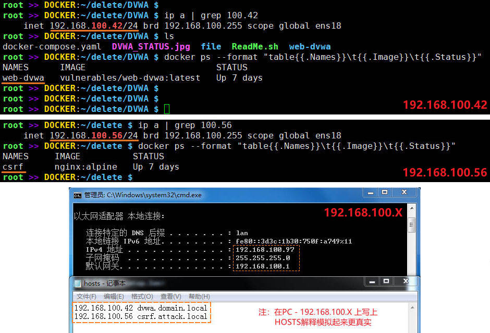490x333 pixels.
Task: Close the hosts Notepad window
Action: tap(406, 281)
